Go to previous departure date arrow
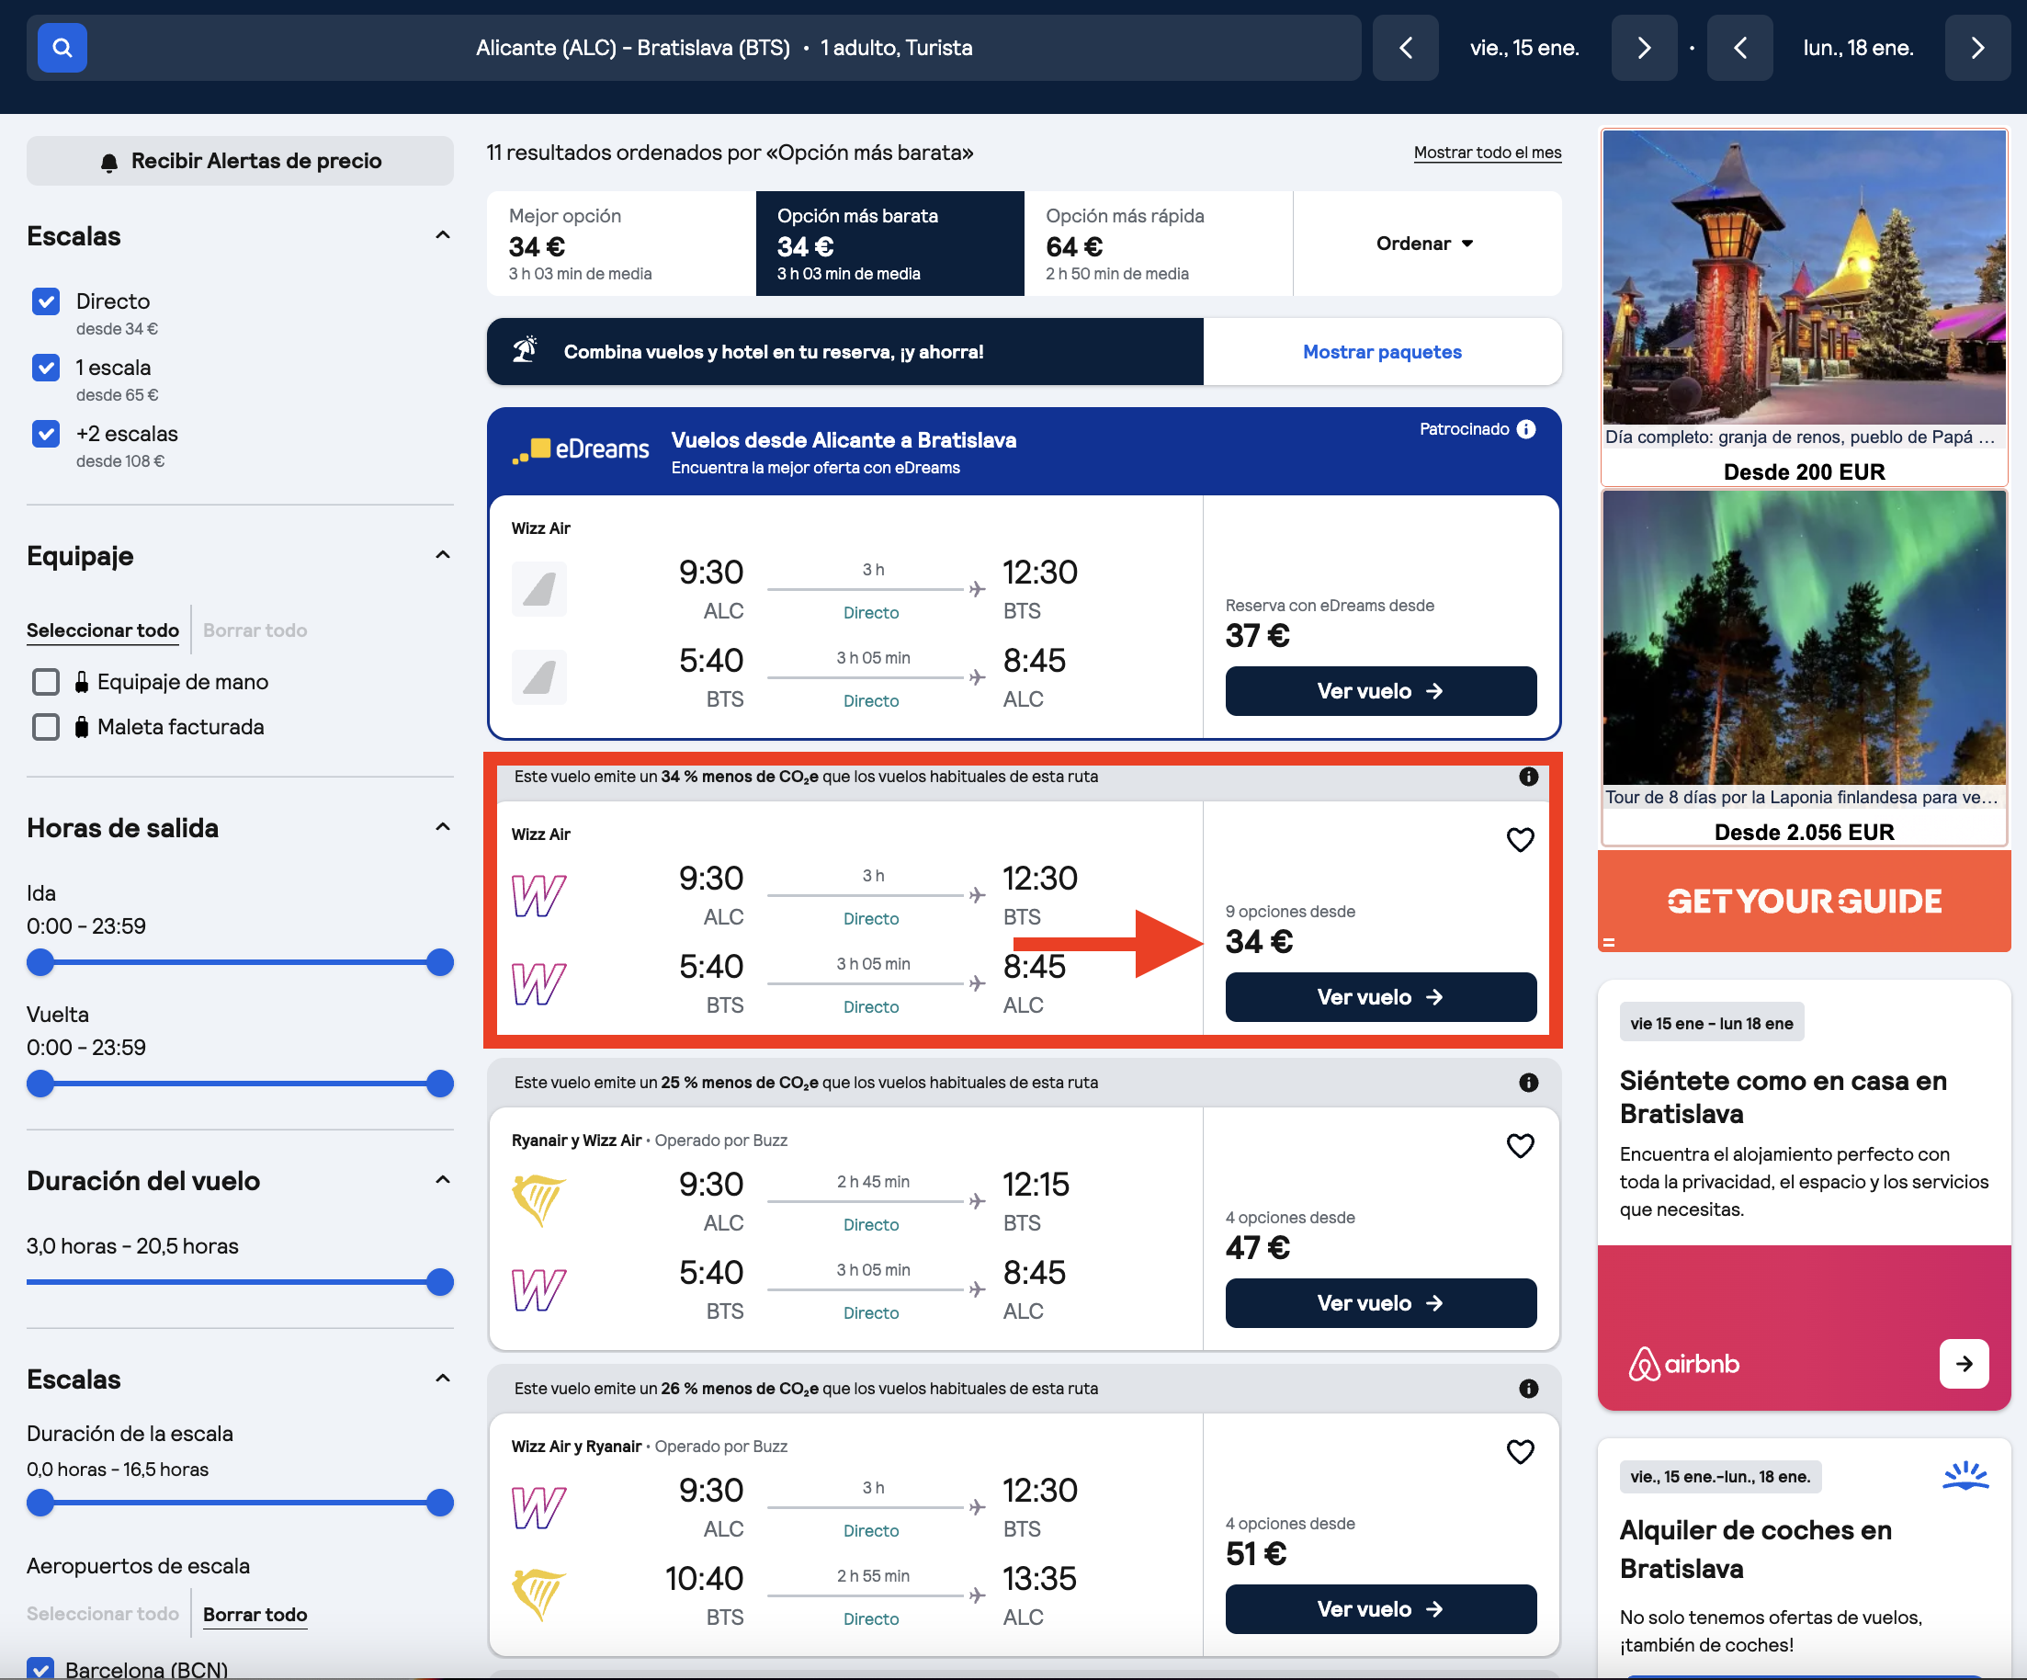 pyautogui.click(x=1405, y=47)
